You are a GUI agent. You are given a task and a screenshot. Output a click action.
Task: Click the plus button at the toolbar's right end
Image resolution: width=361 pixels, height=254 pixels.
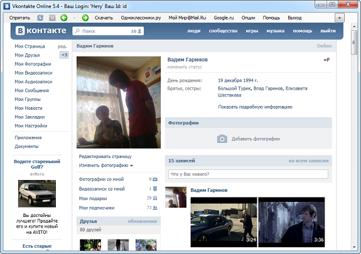(340, 18)
